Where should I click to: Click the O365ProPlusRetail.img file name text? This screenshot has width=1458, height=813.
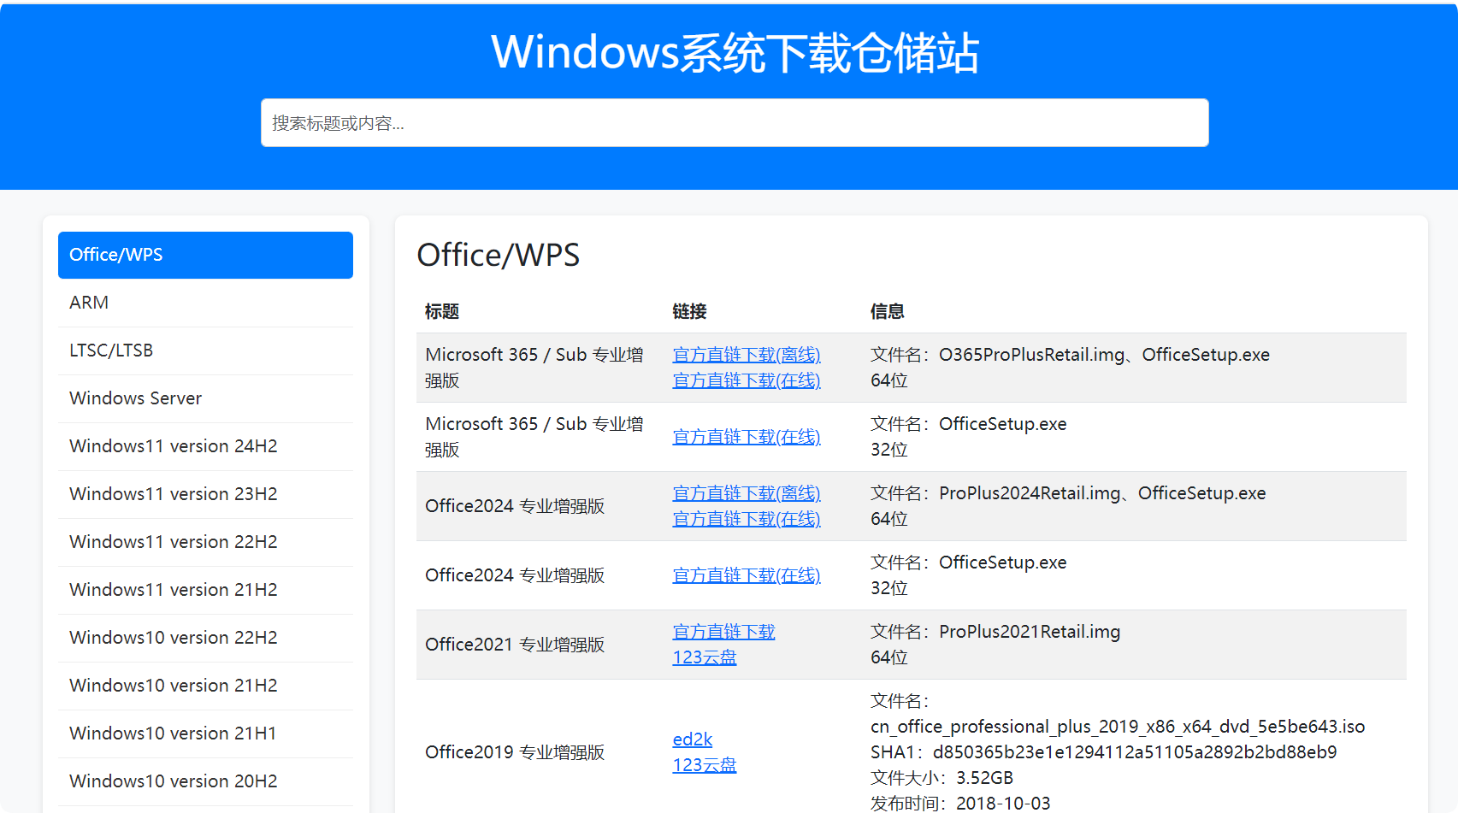1032,355
